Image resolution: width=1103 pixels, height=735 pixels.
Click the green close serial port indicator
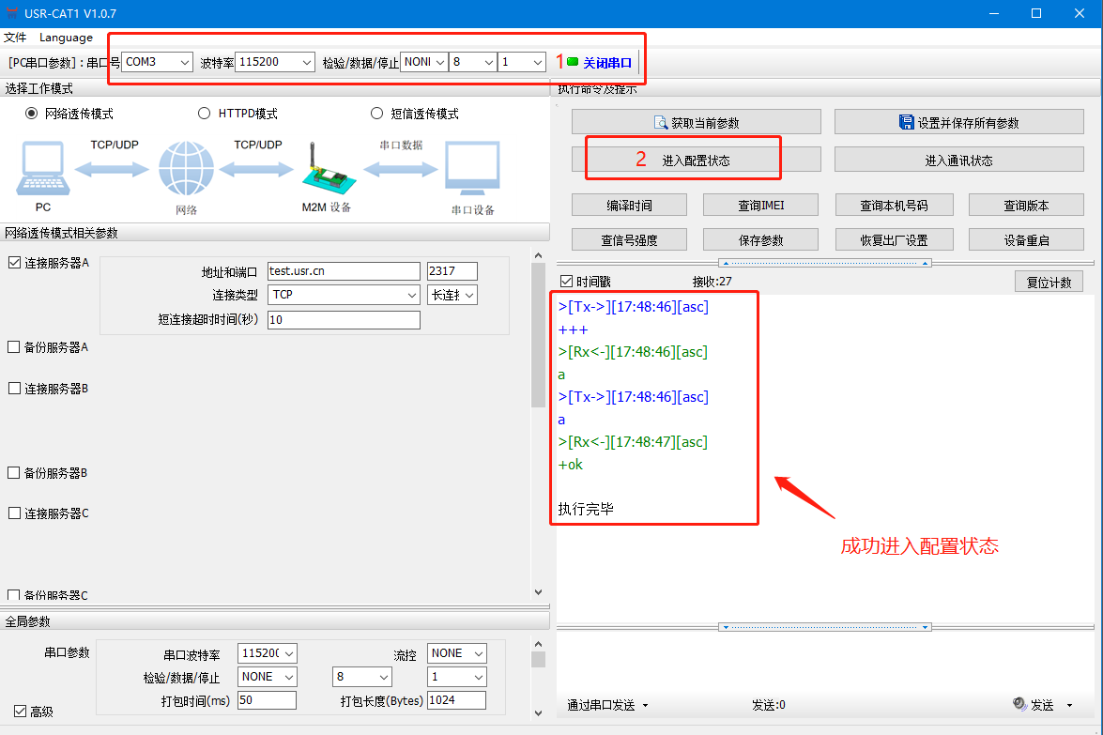pyautogui.click(x=573, y=62)
